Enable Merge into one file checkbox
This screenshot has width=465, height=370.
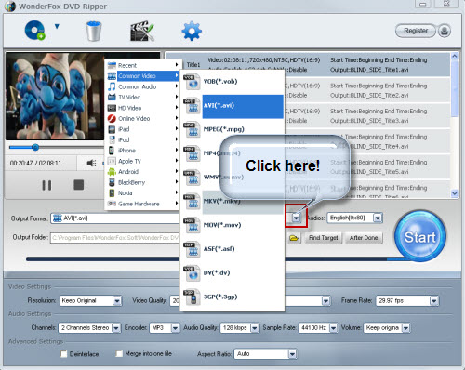(x=119, y=353)
